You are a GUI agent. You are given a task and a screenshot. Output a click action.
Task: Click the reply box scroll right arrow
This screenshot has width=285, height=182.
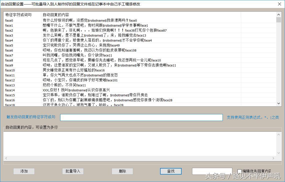pyautogui.click(x=273, y=158)
